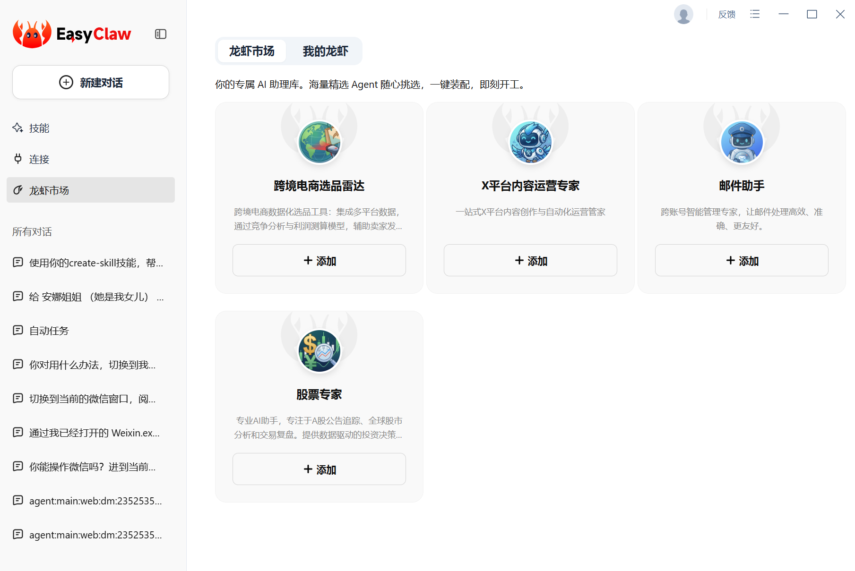
Task: Add the X平台内容运营专家 agent
Action: tap(530, 261)
